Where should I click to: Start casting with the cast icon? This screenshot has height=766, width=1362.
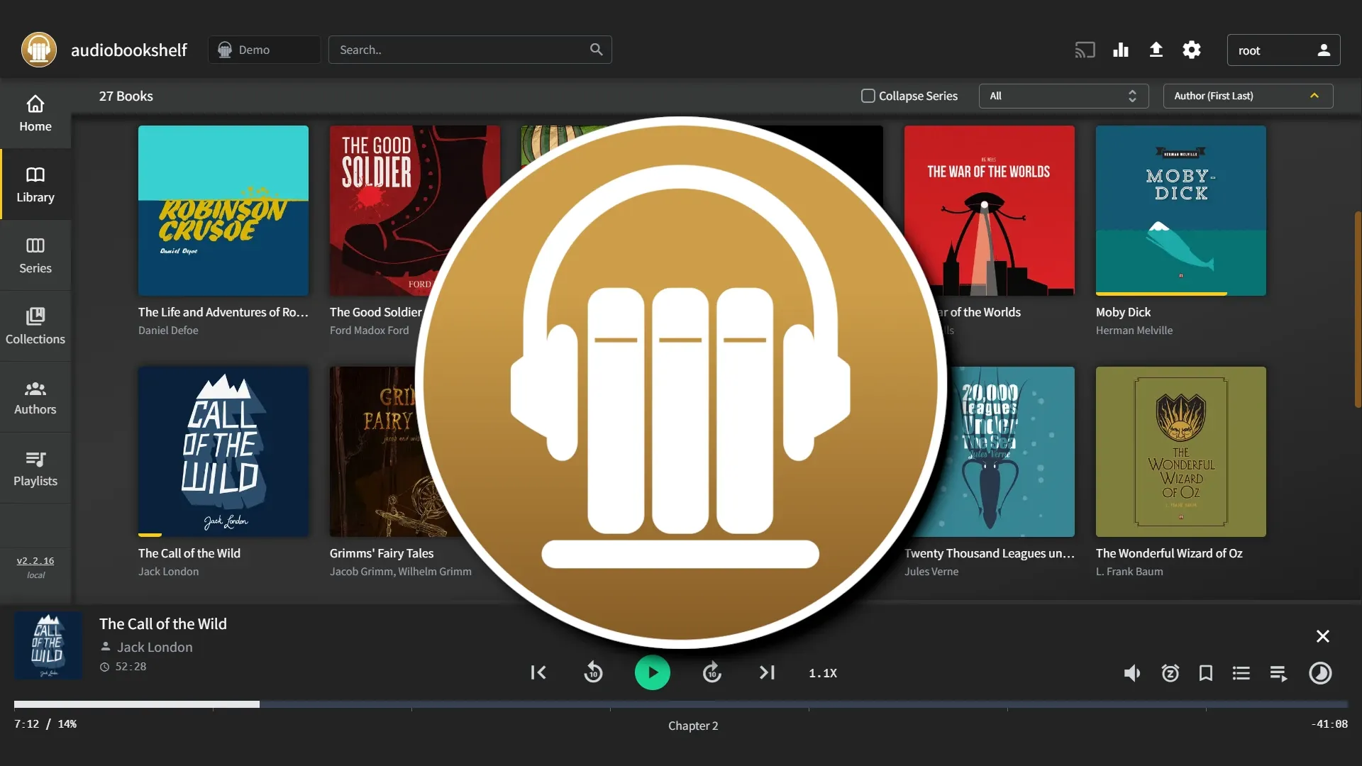click(x=1085, y=50)
